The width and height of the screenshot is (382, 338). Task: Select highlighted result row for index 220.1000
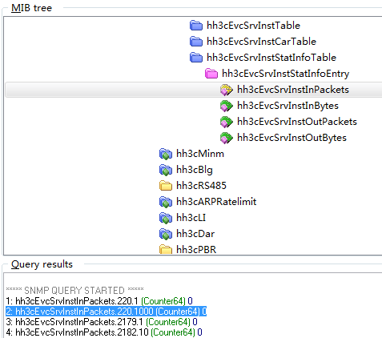(x=106, y=312)
